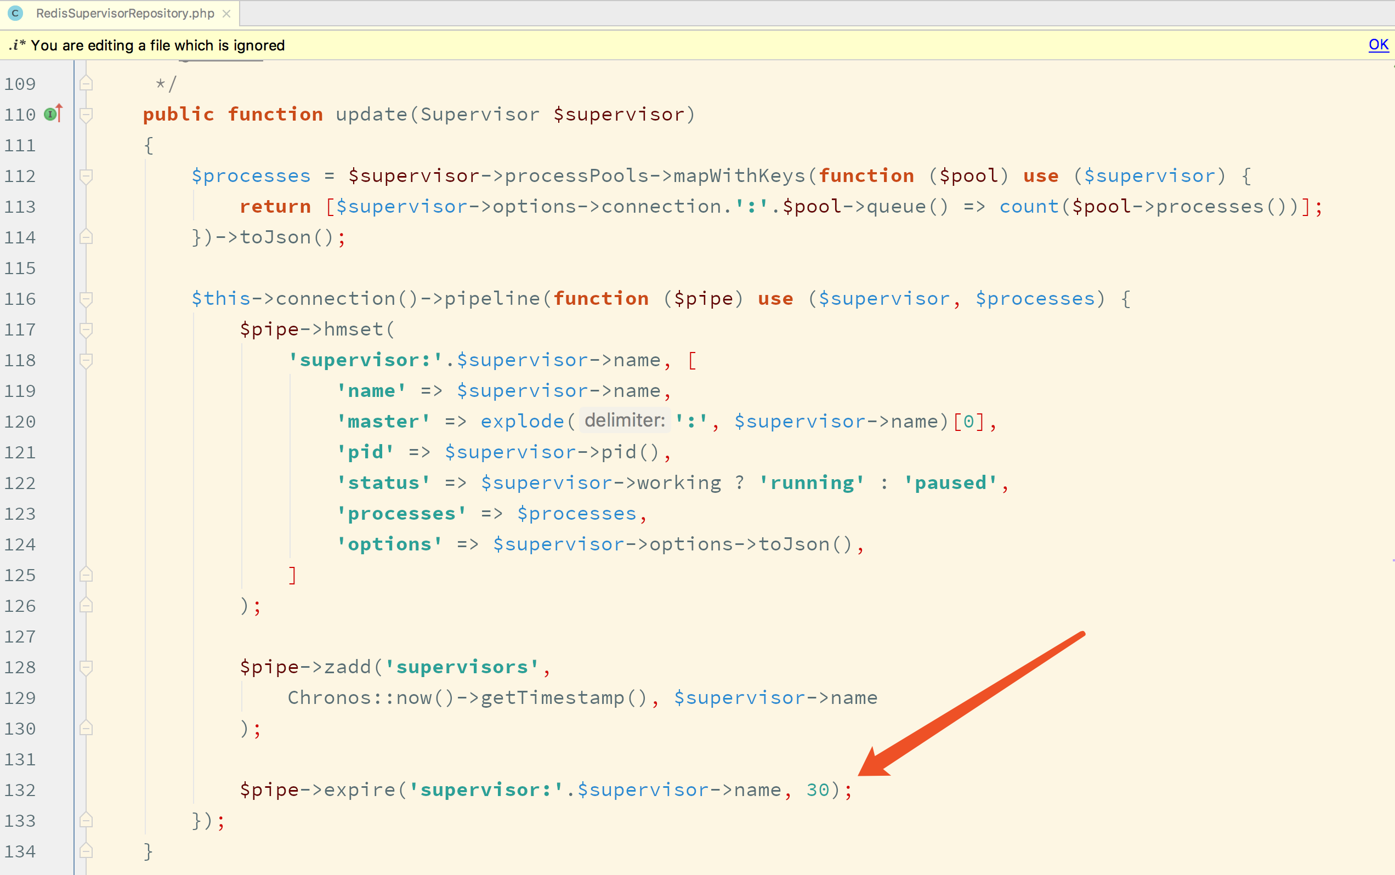Click line number 132 in the gutter
Viewport: 1395px width, 875px height.
pos(20,789)
